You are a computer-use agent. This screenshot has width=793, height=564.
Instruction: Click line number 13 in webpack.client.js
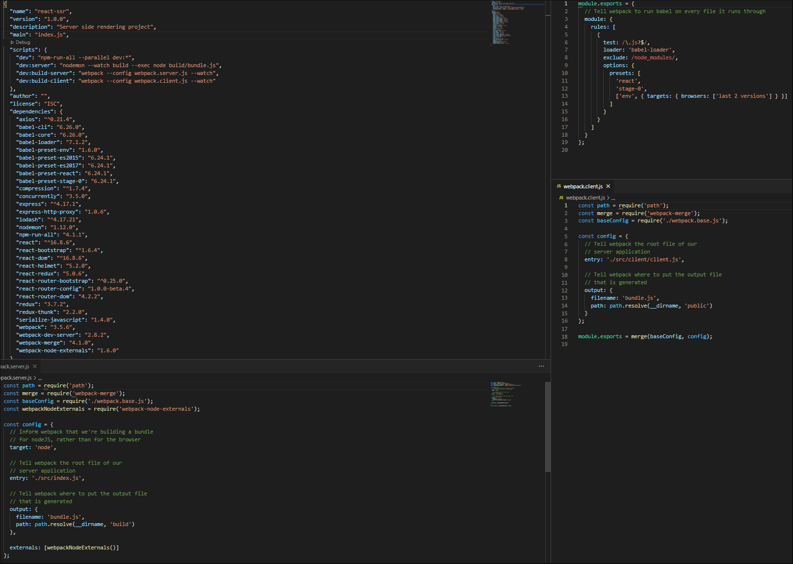[x=564, y=298]
